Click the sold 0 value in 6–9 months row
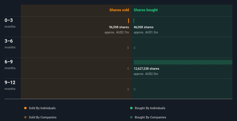This screenshot has width=237, height=121. point(128,69)
